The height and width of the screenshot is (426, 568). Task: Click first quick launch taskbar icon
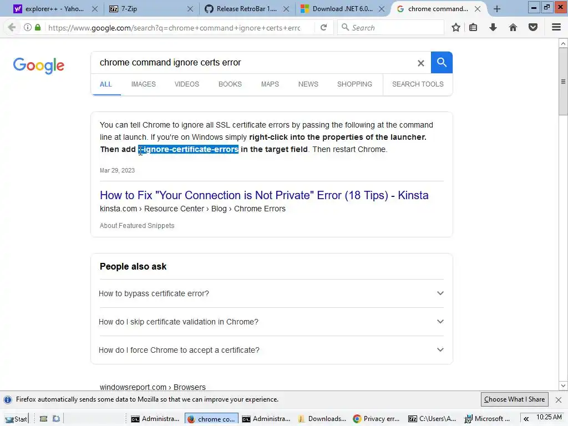click(x=43, y=419)
